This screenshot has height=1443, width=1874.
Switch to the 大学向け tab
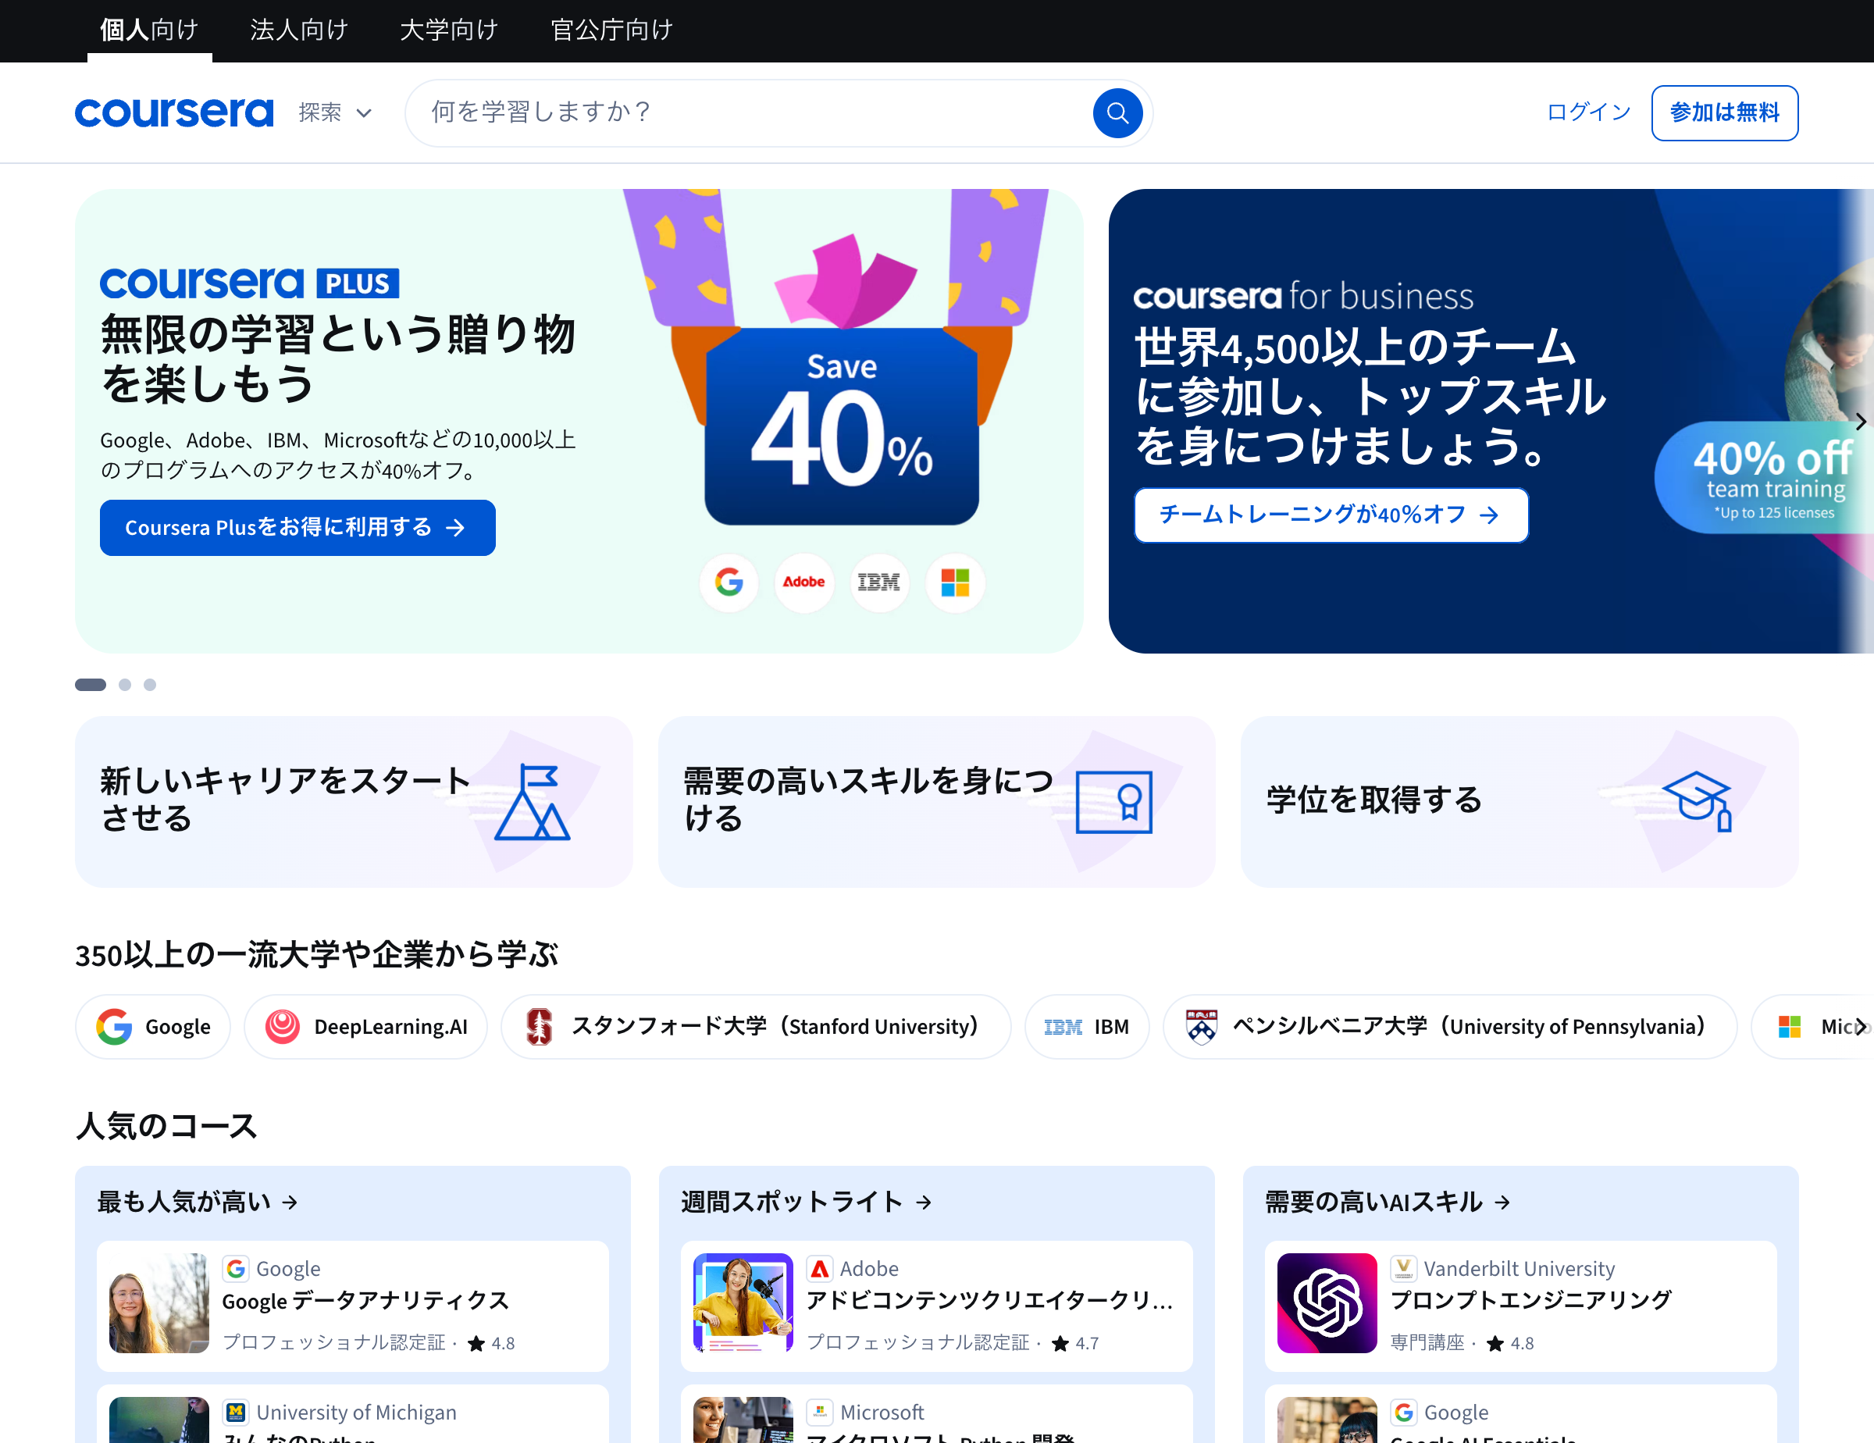tap(447, 29)
